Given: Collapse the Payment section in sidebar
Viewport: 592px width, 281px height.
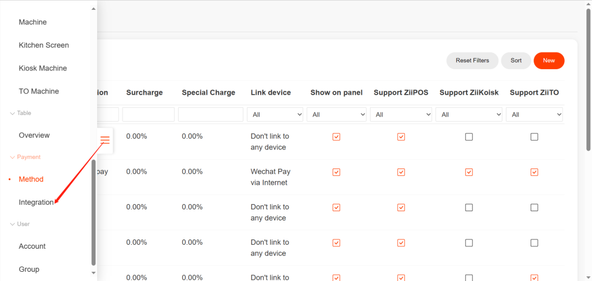Looking at the screenshot, I should [x=13, y=157].
